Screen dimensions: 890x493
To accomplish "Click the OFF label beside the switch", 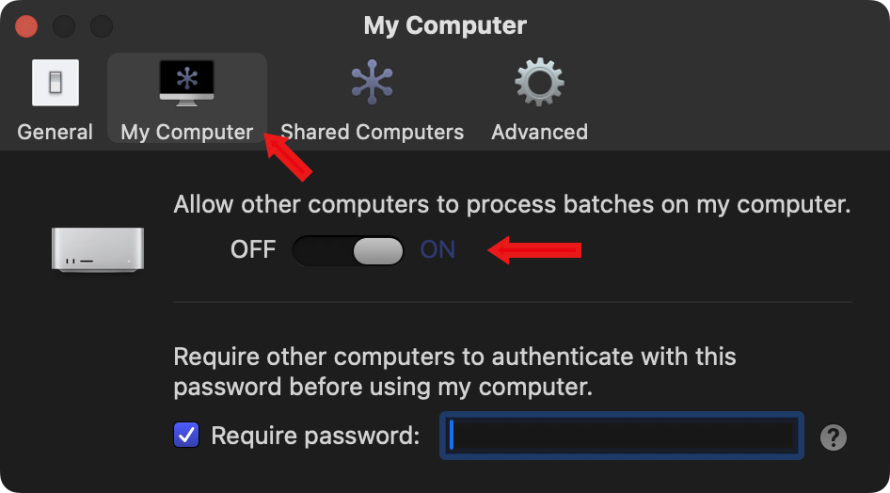I will tap(253, 250).
